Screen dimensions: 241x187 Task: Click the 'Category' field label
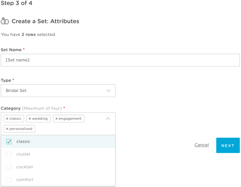(10, 109)
